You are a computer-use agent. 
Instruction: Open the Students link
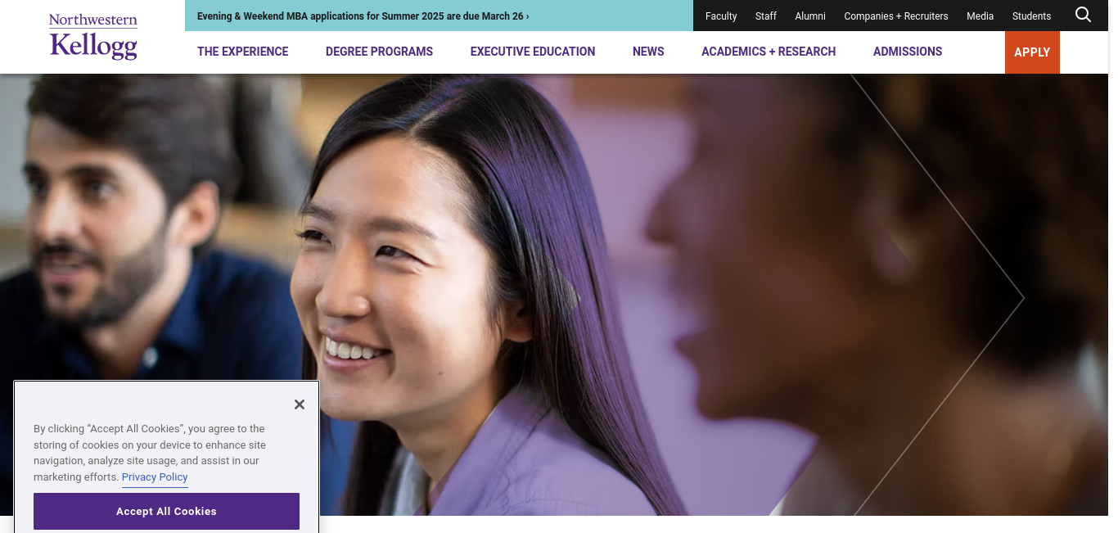click(1031, 16)
